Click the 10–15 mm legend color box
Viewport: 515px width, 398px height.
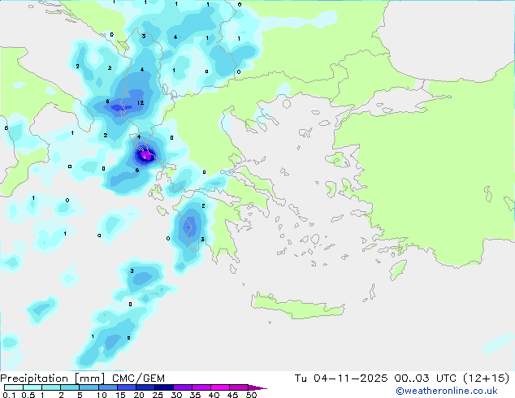[107, 387]
